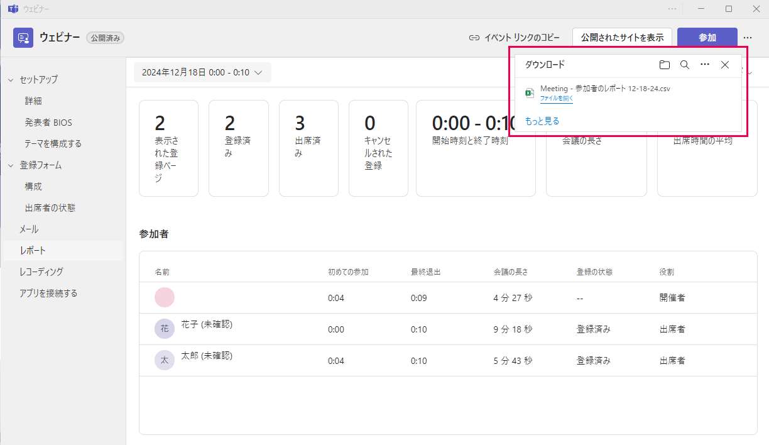Open メール in the sidebar
Viewport: 769px width, 445px height.
pyautogui.click(x=29, y=229)
